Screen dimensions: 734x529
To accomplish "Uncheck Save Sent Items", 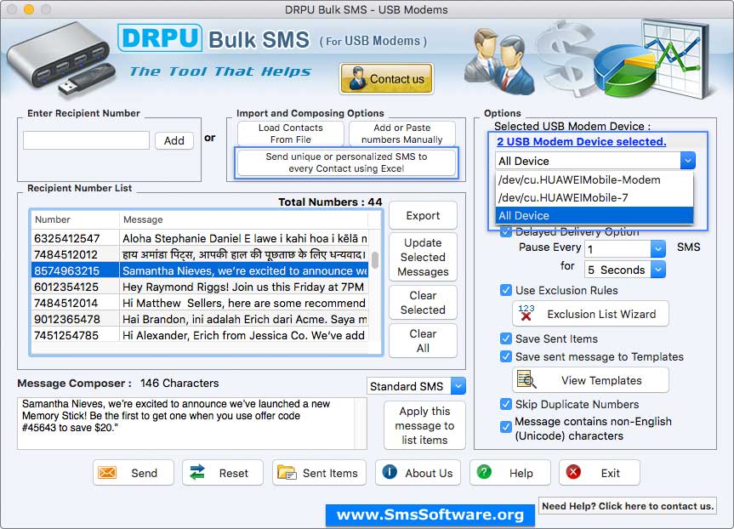I will point(505,338).
